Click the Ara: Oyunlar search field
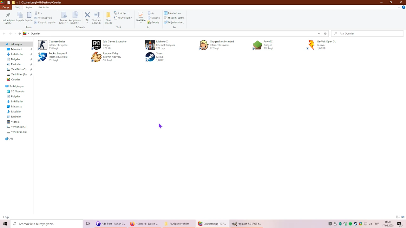The image size is (406, 228). pos(367,34)
